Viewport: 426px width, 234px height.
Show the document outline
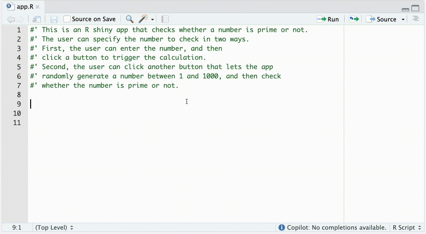point(416,19)
